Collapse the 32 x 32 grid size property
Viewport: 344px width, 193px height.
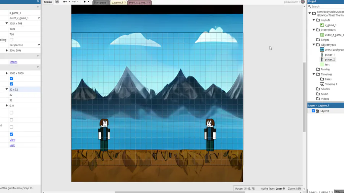click(x=6, y=89)
